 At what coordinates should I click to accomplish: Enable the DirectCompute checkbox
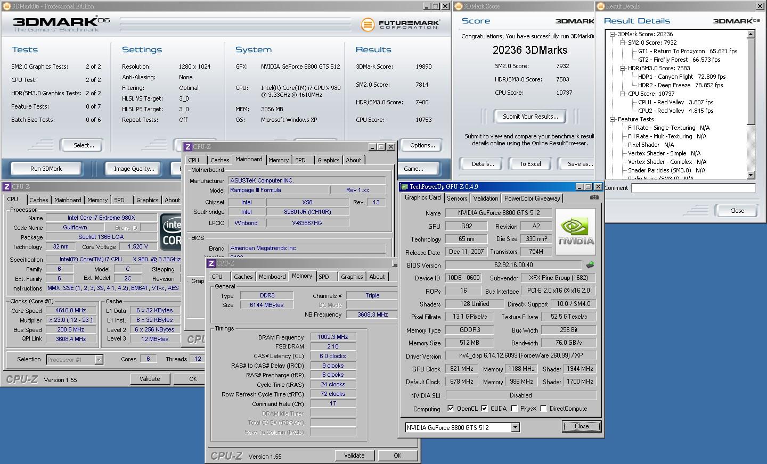tap(543, 409)
